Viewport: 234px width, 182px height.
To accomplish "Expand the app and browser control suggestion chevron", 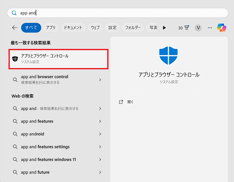I will click(x=100, y=80).
